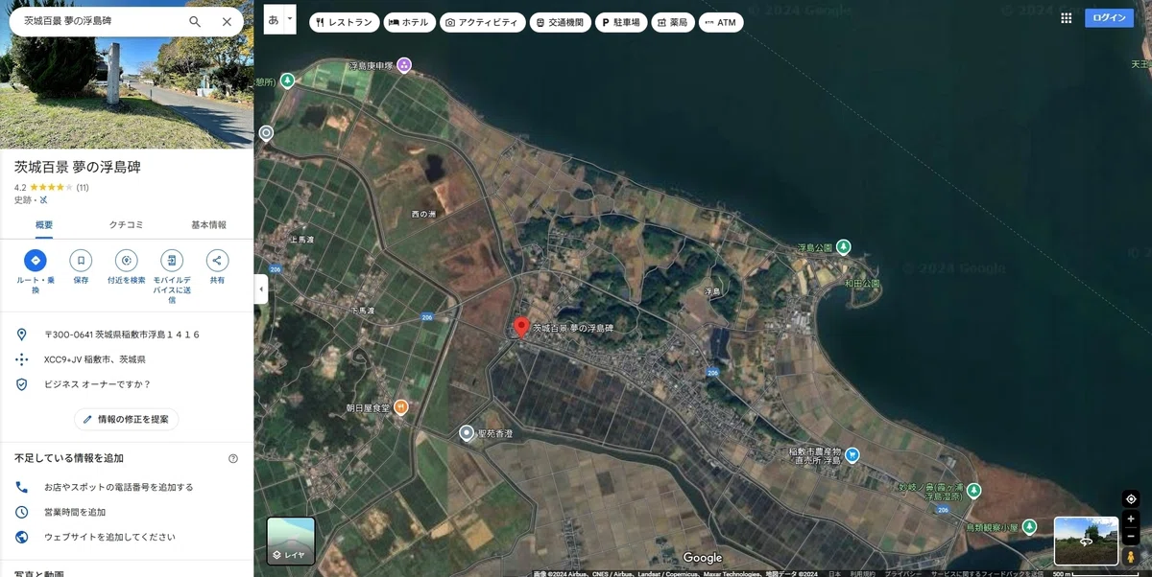Switch to the 基本情報 tab
The width and height of the screenshot is (1152, 577).
pyautogui.click(x=209, y=224)
